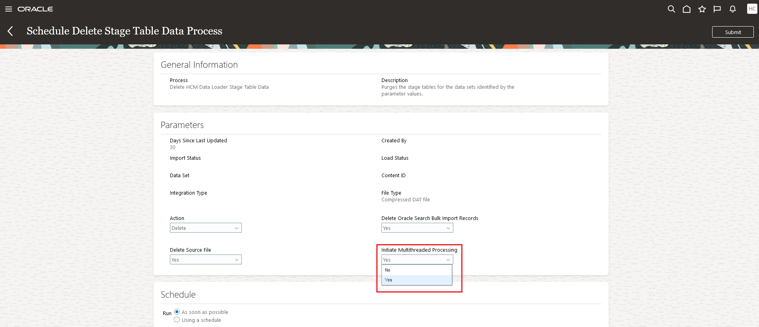Expand the Action dropdown
The width and height of the screenshot is (759, 327).
click(x=206, y=228)
